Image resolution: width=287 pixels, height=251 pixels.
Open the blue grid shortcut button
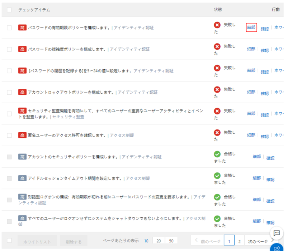pos(277,248)
